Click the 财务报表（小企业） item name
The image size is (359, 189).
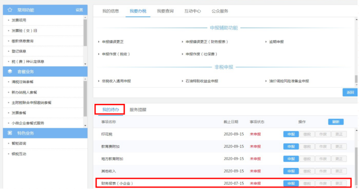(x=117, y=183)
